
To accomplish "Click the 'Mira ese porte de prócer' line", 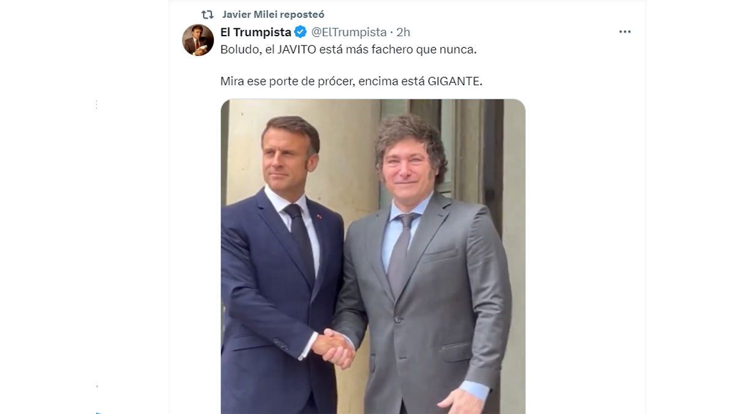I will [351, 81].
